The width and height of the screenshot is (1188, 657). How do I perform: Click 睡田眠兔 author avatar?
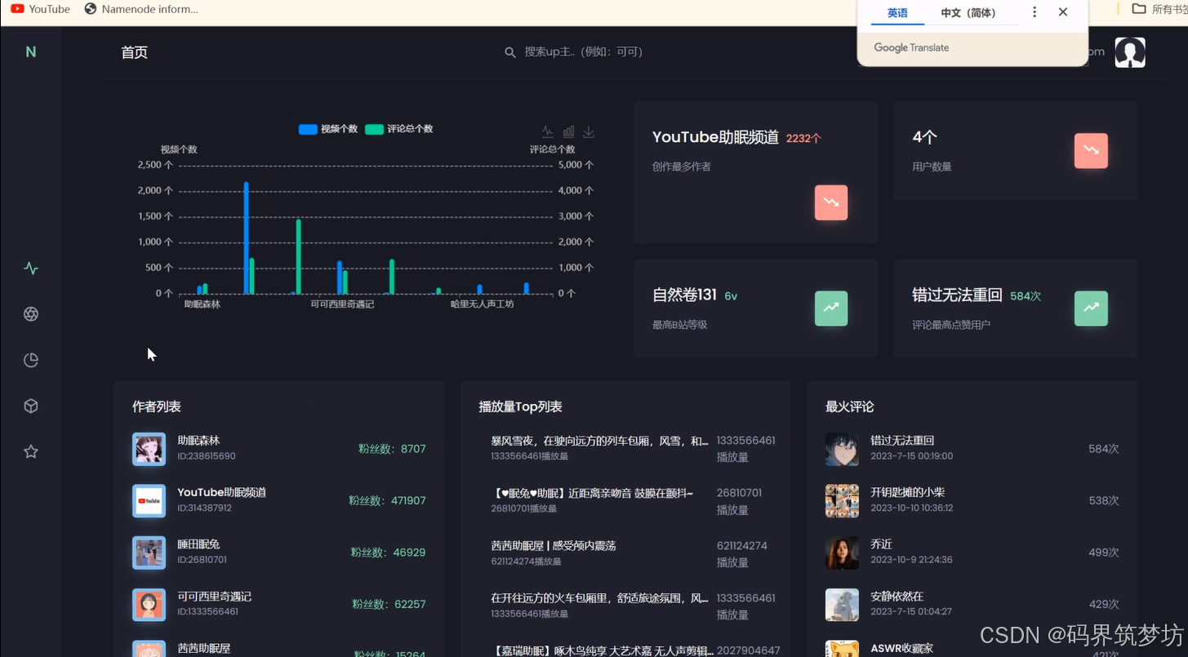(149, 553)
